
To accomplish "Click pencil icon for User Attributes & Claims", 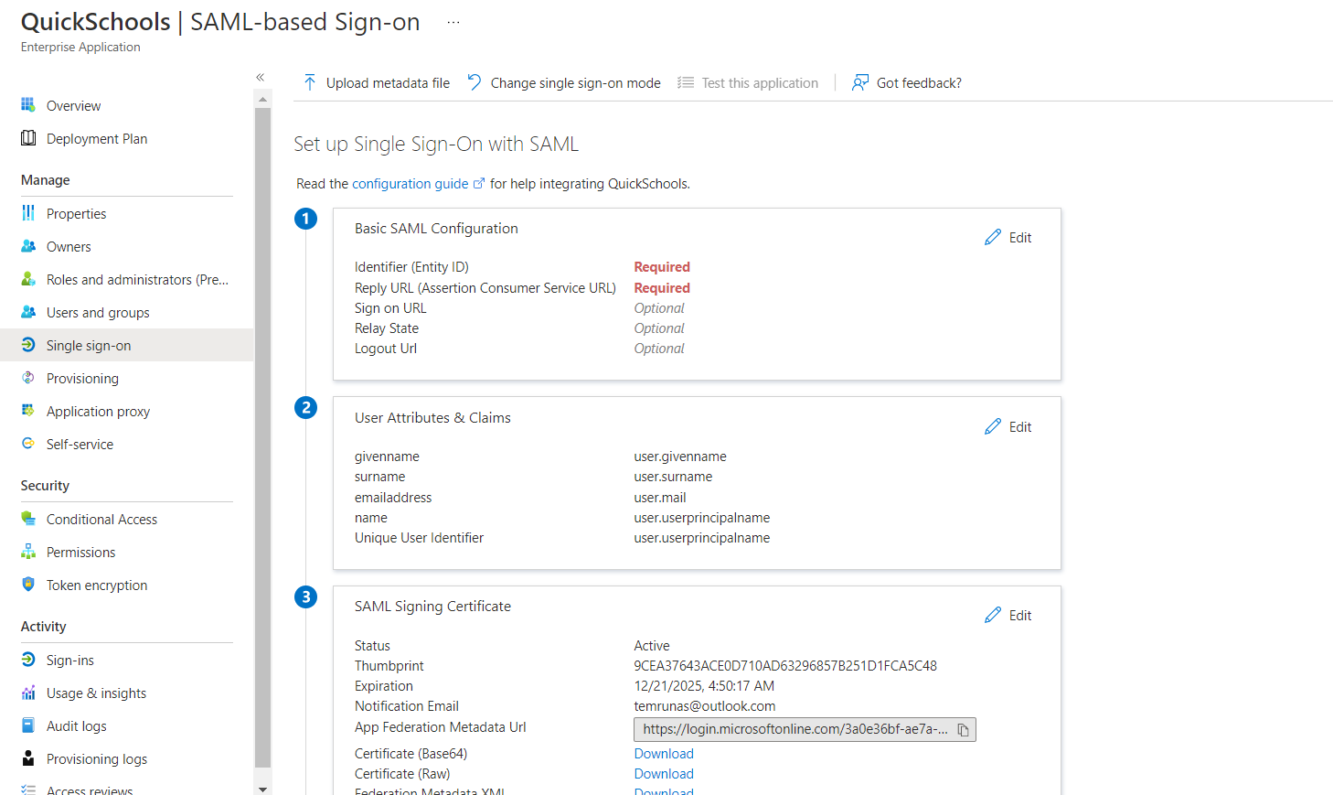I will click(x=993, y=426).
